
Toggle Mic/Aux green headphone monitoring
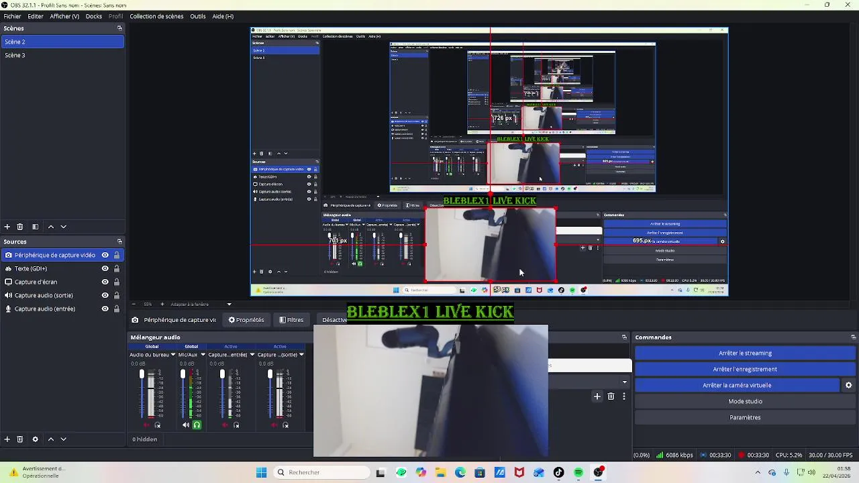pyautogui.click(x=197, y=425)
